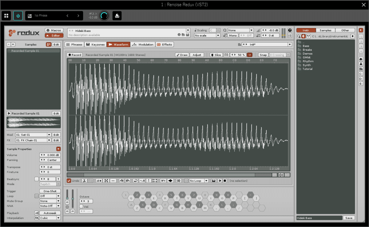Edit the FX Chain 01

[56, 140]
